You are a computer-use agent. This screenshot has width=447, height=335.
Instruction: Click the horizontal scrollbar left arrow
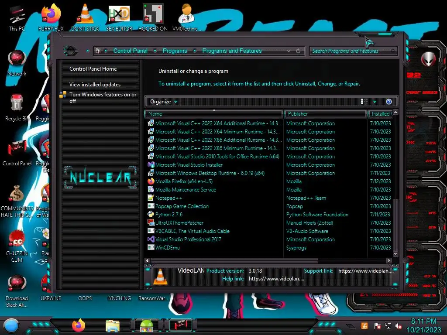click(x=148, y=260)
